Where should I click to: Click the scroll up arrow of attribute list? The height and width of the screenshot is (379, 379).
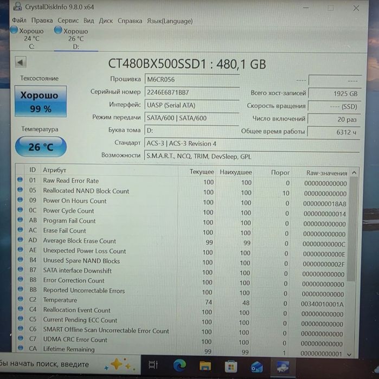coord(354,172)
